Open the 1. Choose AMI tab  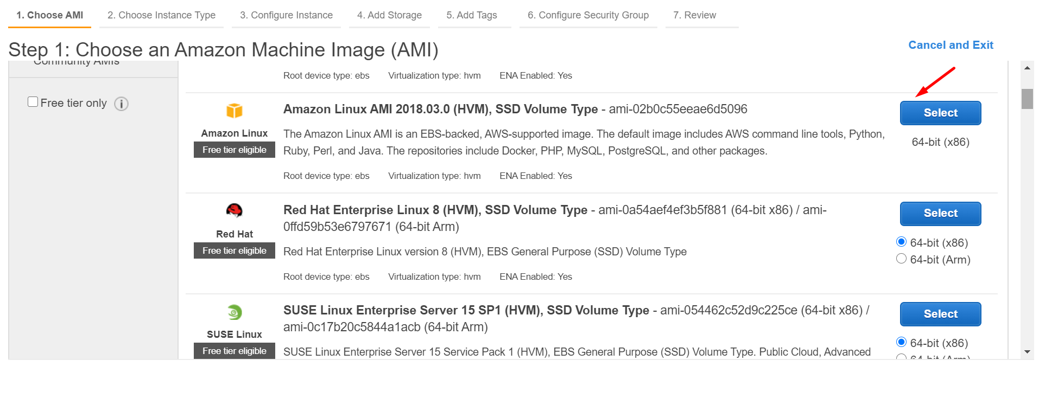coord(49,15)
